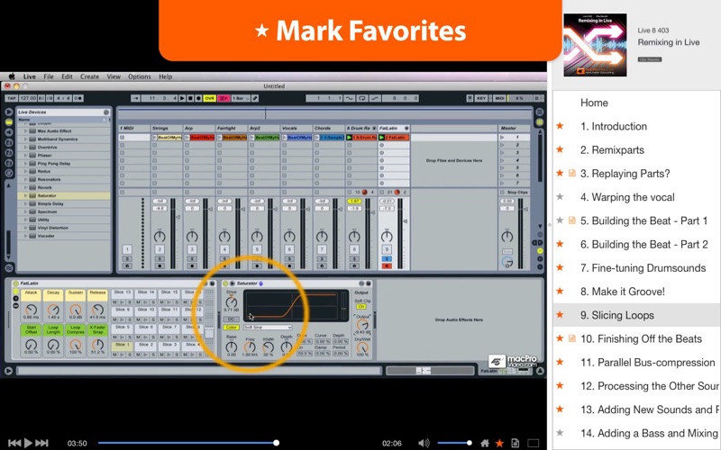This screenshot has width=721, height=450.
Task: Toggle the draw mode pencil icon
Action: coord(255,98)
